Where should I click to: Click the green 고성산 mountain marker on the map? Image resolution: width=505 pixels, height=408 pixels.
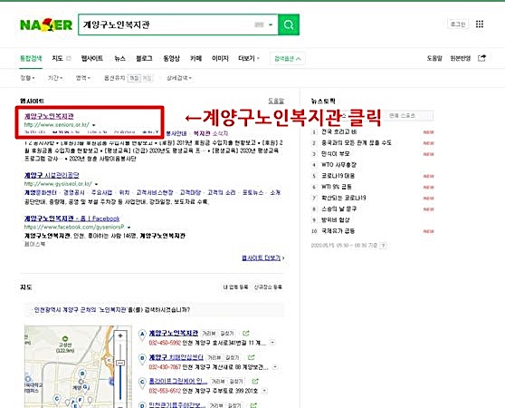pyautogui.click(x=65, y=338)
